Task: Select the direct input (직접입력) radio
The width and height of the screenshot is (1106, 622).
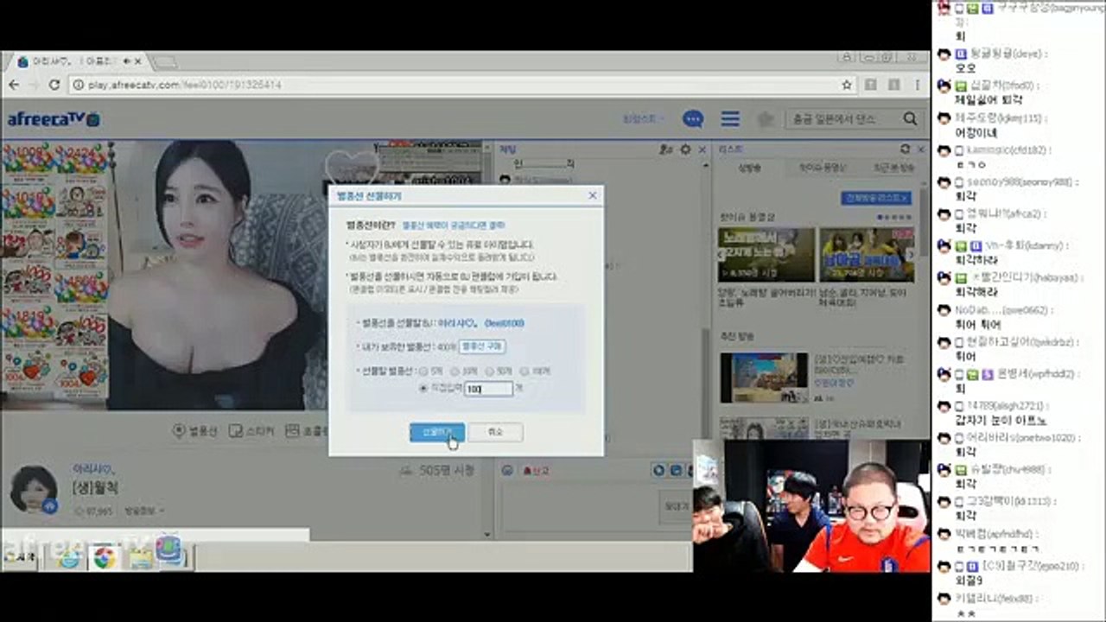Action: [x=423, y=389]
